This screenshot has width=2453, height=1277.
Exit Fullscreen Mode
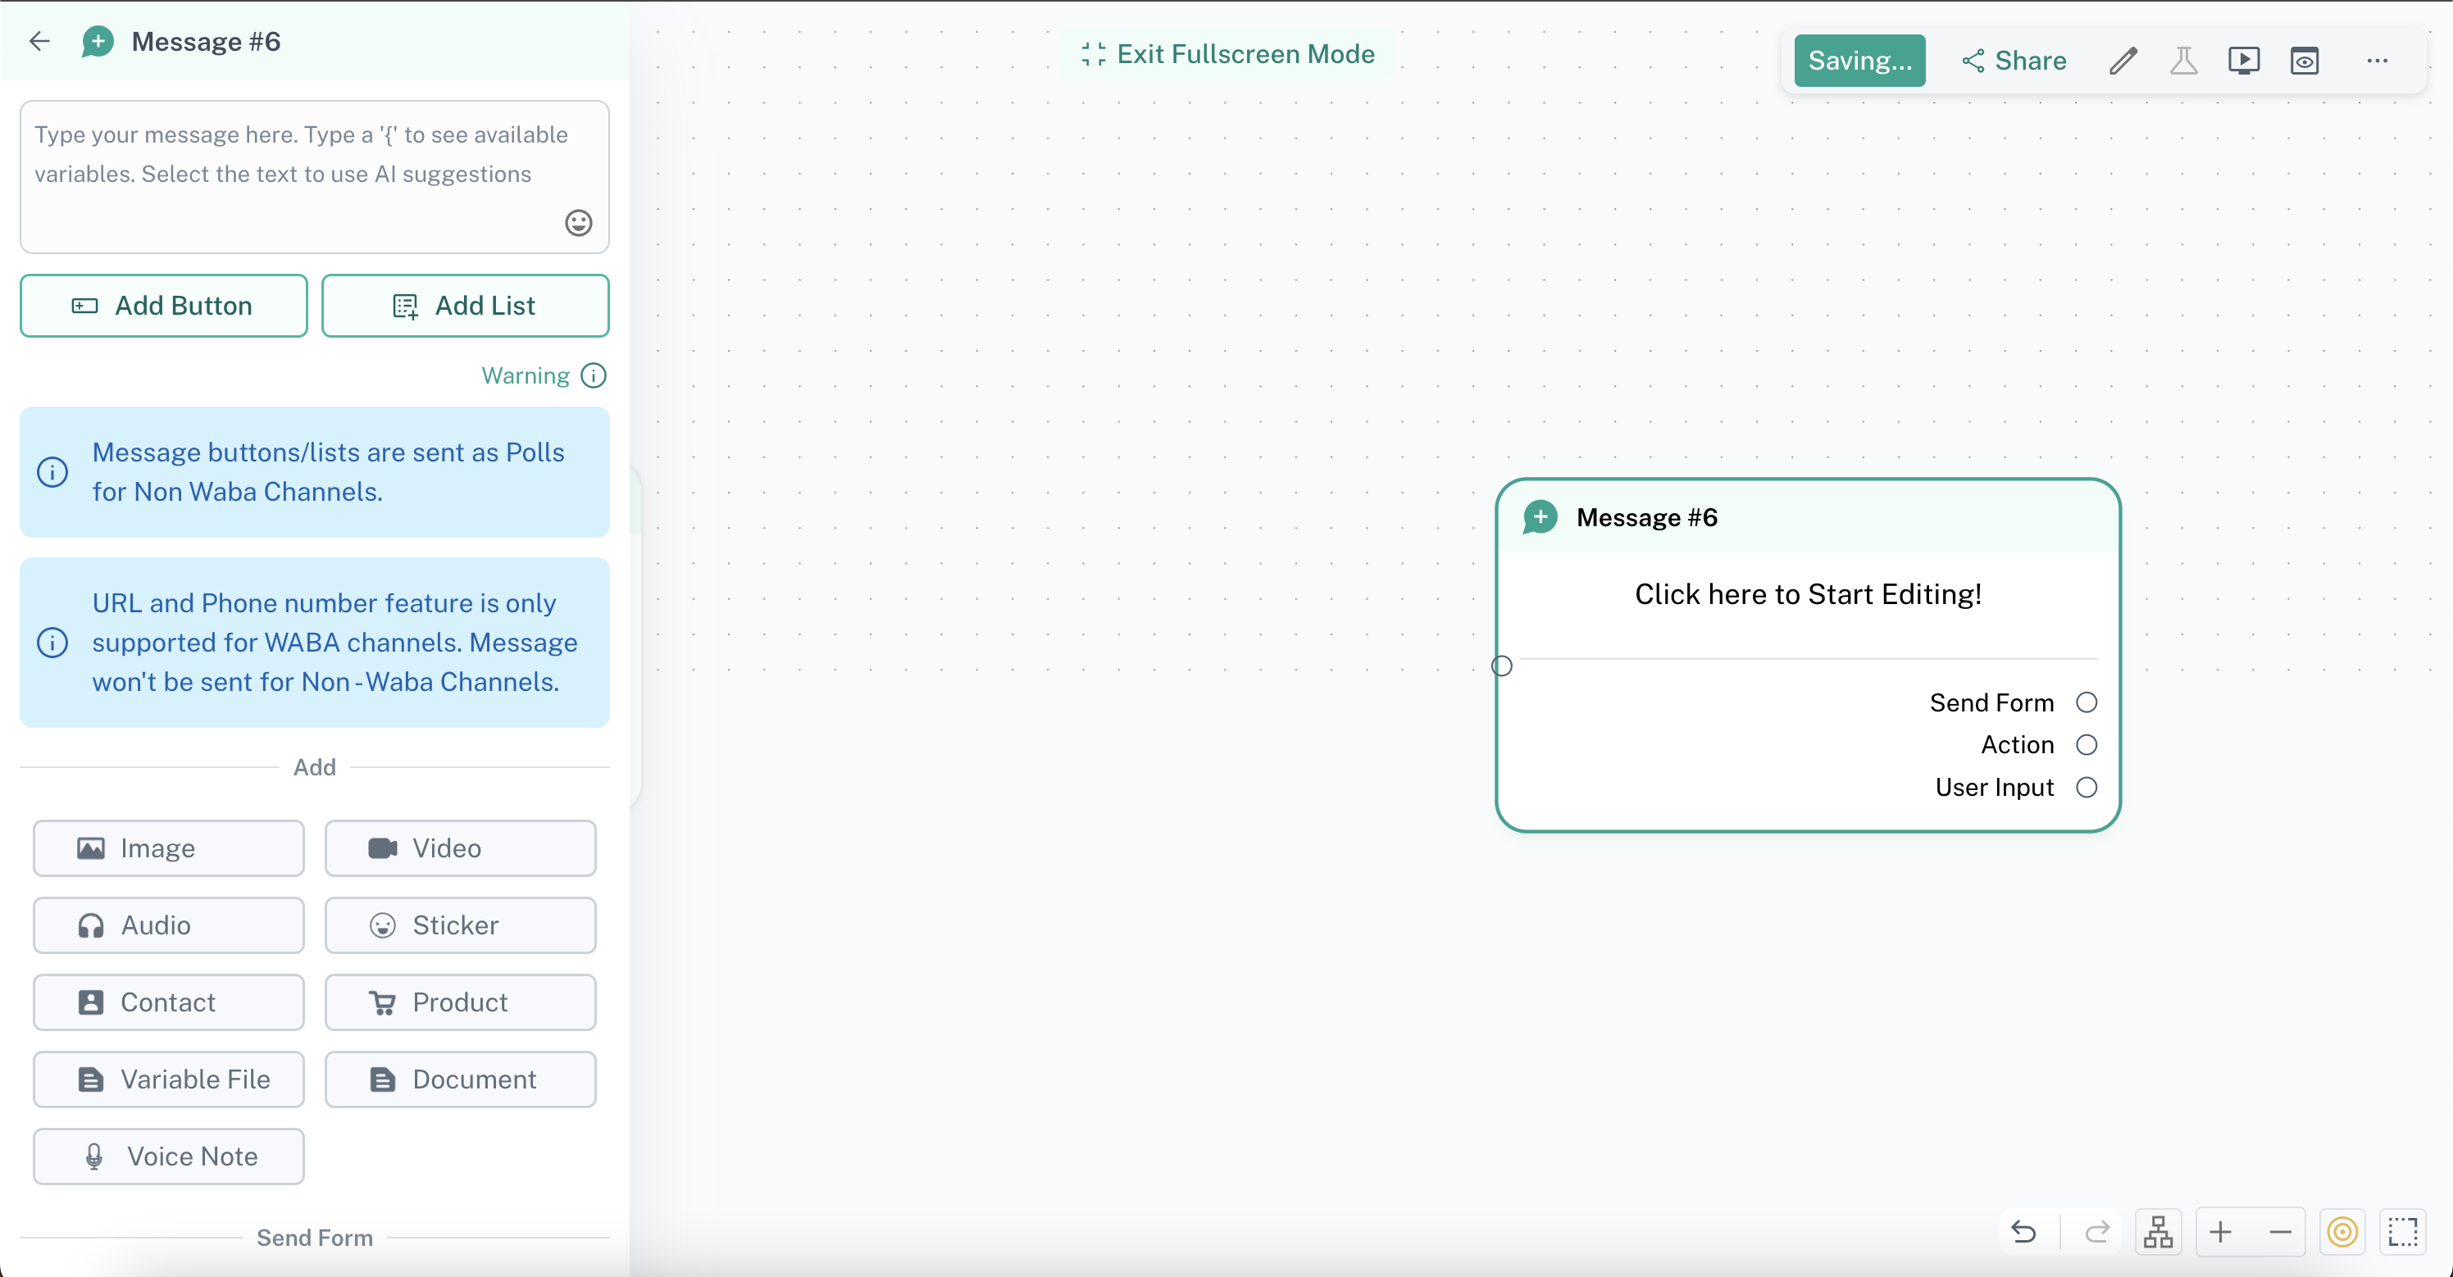(1228, 54)
